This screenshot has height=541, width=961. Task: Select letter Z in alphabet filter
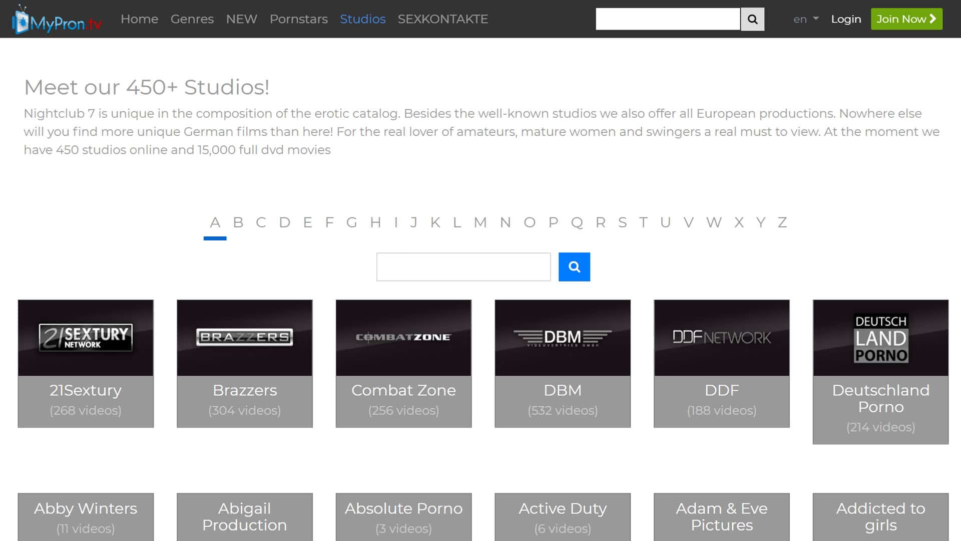pos(782,222)
